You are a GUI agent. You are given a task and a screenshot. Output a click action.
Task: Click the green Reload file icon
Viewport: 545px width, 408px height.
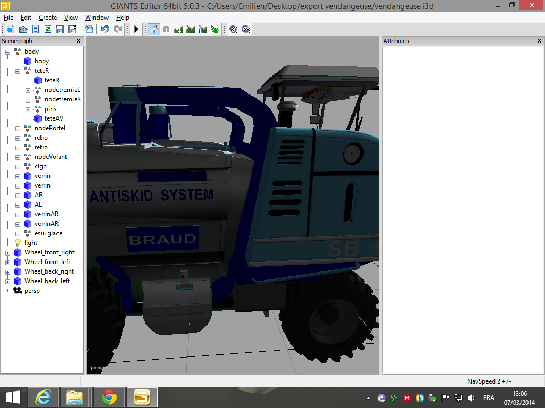click(x=47, y=30)
